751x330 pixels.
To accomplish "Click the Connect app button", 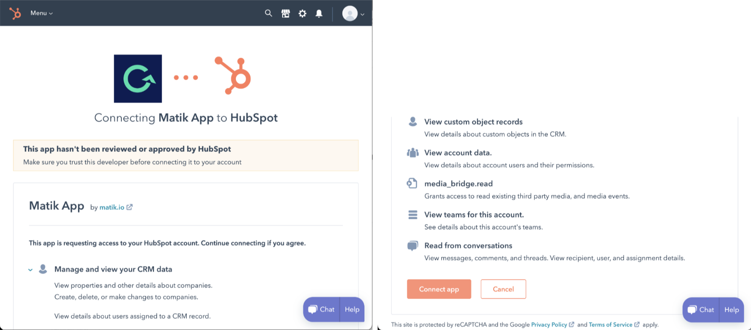I will coord(439,289).
